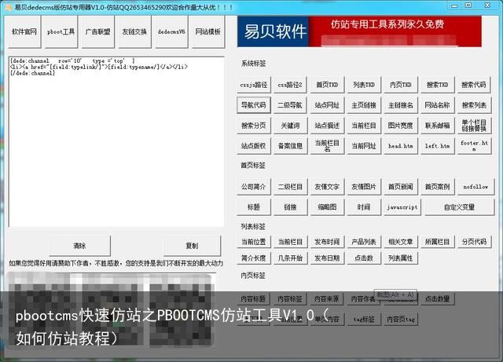Insert the 网站名称 tag

437,105
